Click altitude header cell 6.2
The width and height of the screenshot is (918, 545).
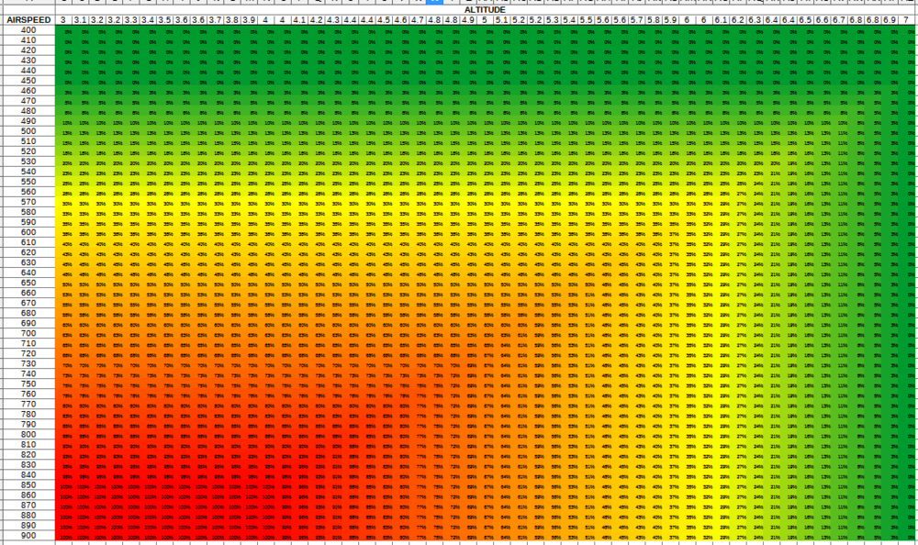[x=738, y=20]
